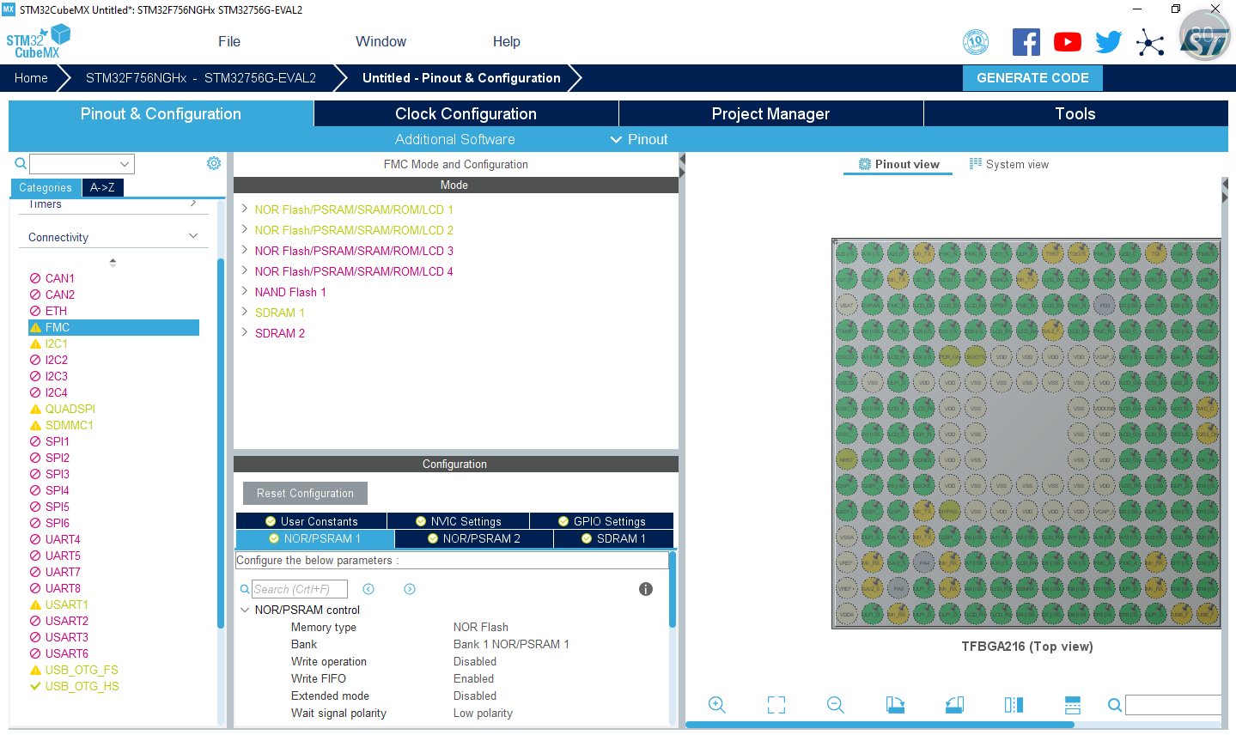1236x735 pixels.
Task: Collapse the Connectivity category
Action: click(193, 236)
